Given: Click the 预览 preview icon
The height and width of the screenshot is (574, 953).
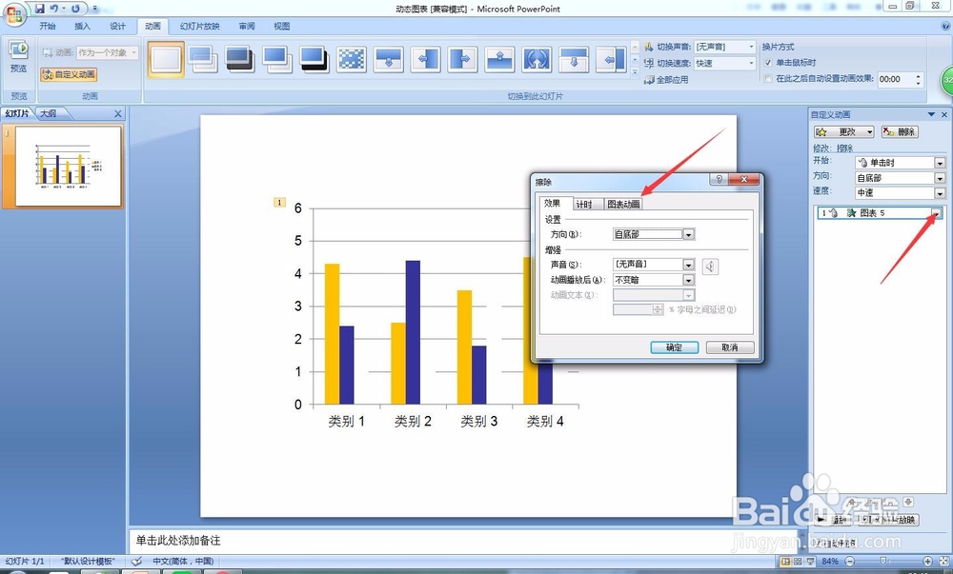Looking at the screenshot, I should (19, 56).
